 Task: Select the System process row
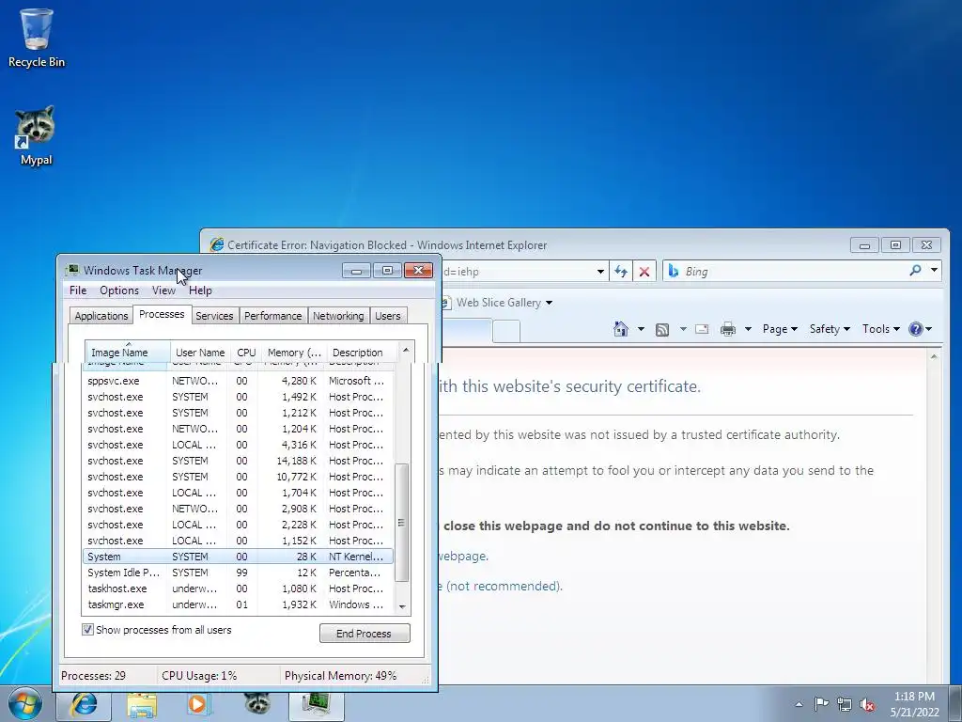coord(238,557)
